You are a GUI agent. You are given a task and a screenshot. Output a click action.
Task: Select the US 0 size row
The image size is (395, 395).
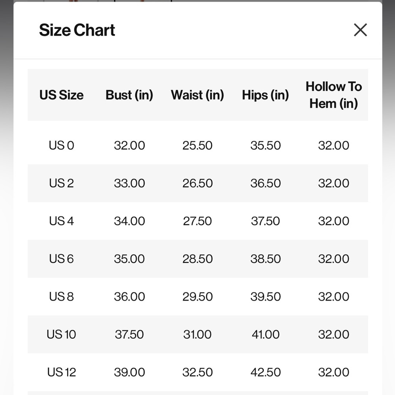pos(198,145)
